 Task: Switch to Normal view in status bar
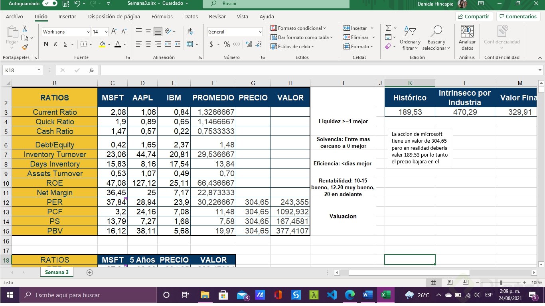pos(433,282)
